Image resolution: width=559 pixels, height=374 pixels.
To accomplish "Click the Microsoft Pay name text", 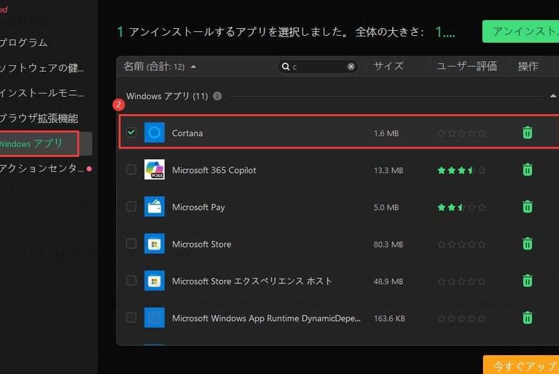I will click(x=198, y=207).
